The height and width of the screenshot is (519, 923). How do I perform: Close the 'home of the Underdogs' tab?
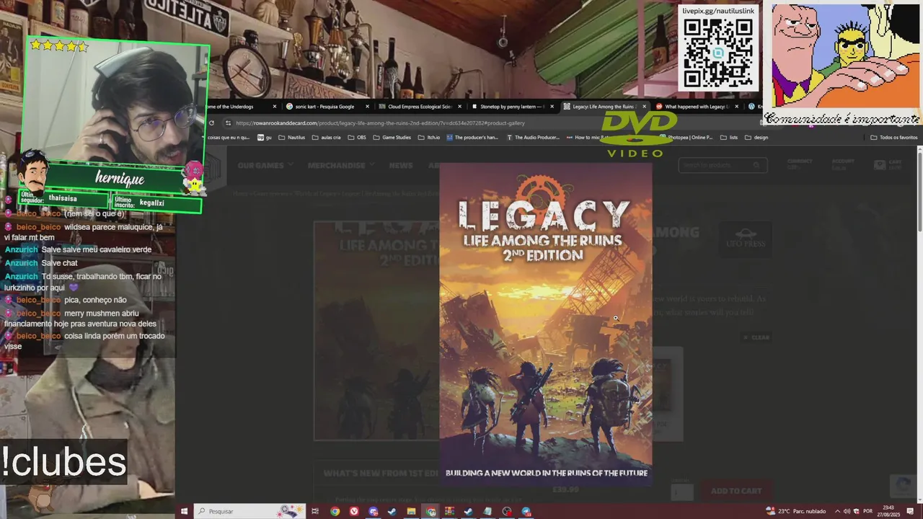point(275,107)
